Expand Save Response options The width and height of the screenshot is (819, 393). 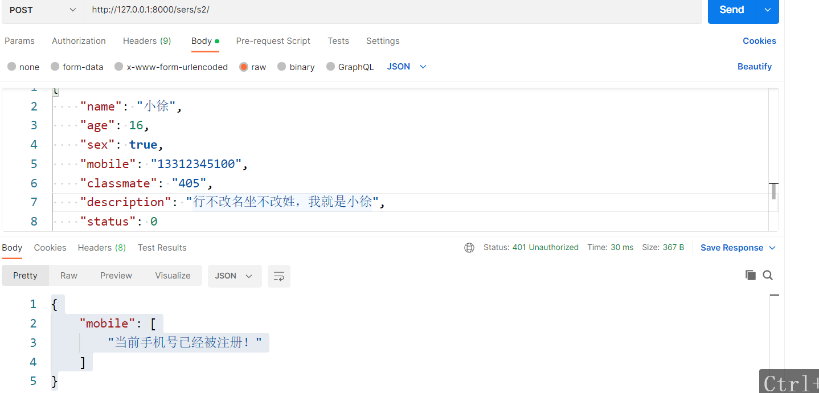point(772,248)
